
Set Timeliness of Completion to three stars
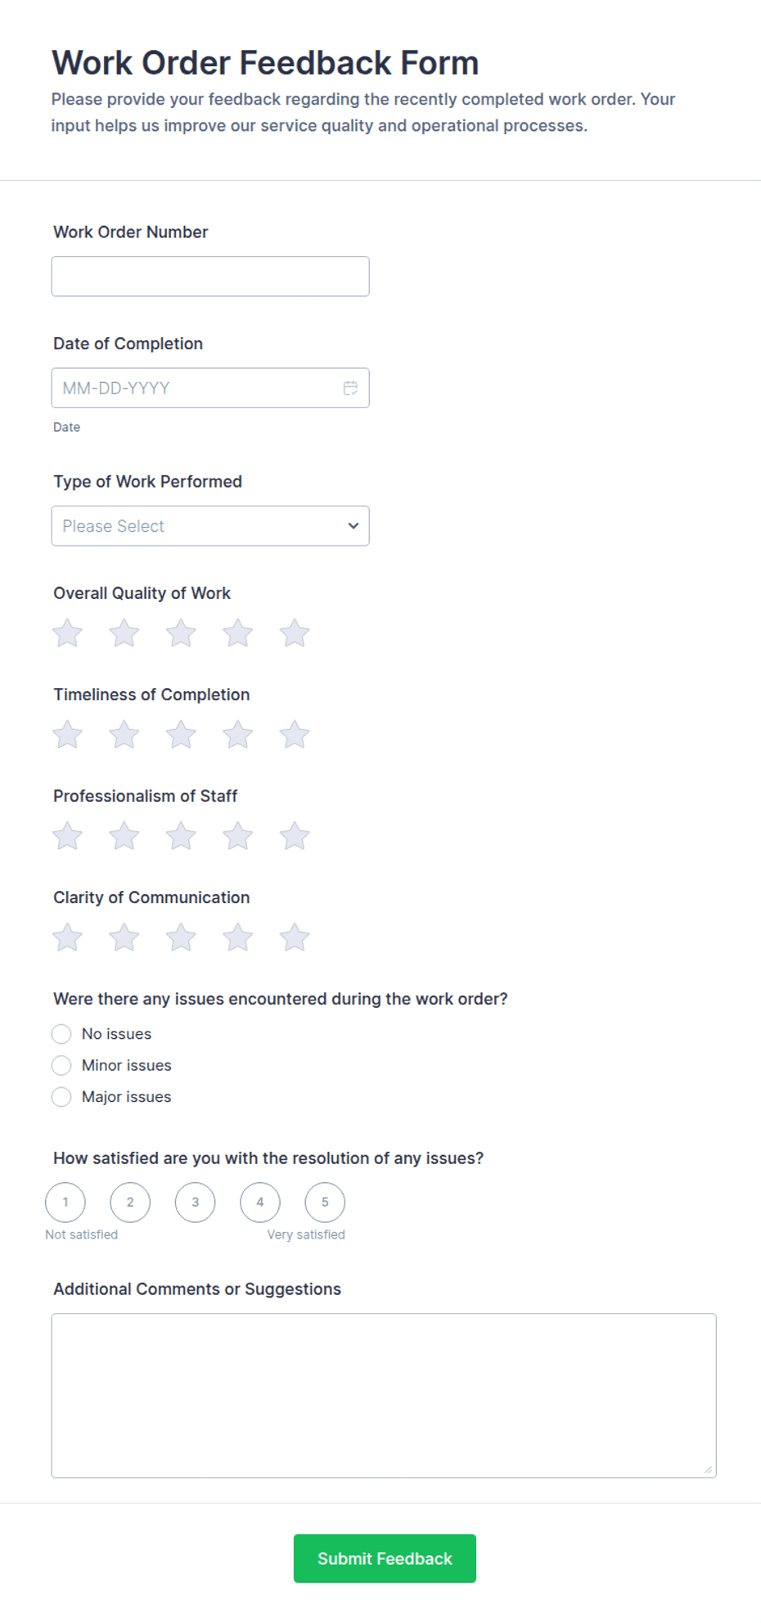click(181, 735)
